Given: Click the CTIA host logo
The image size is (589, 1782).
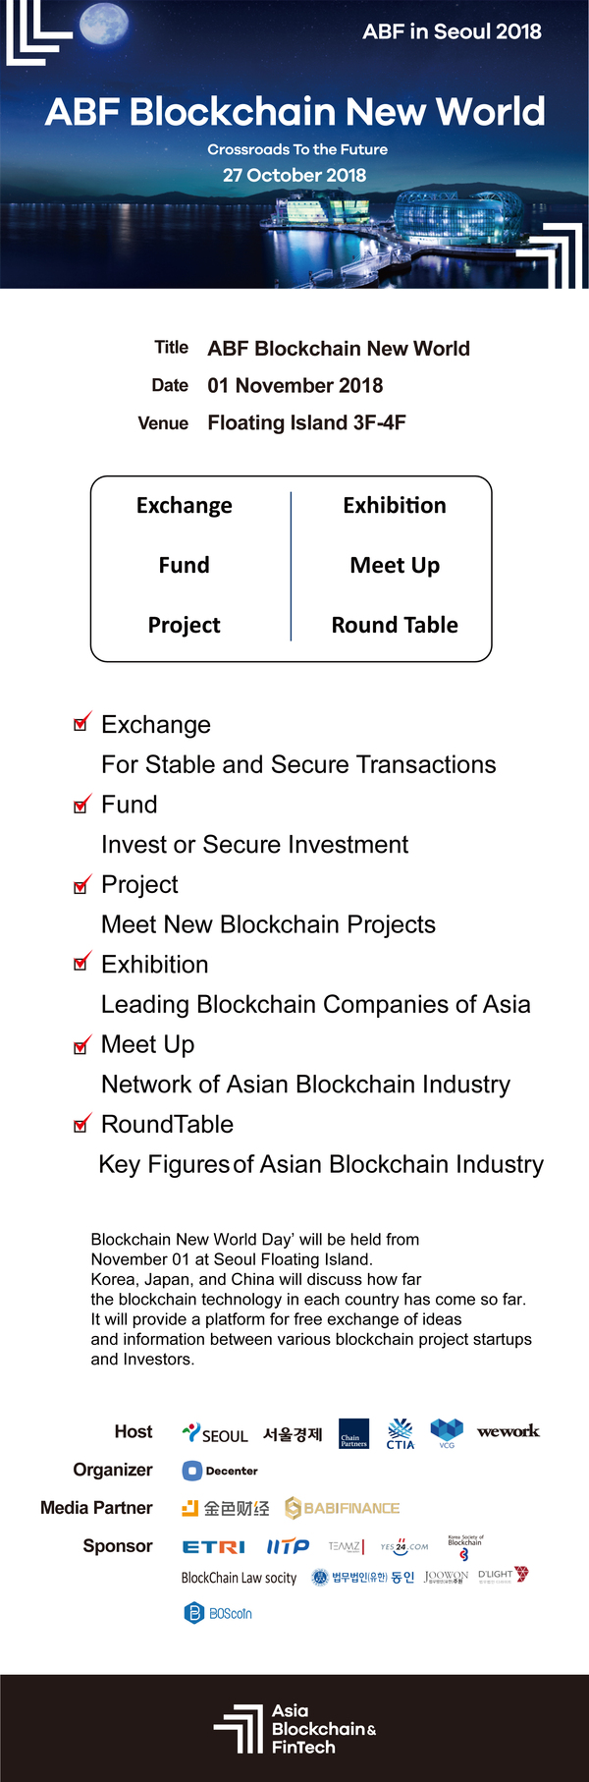Looking at the screenshot, I should 401,1433.
